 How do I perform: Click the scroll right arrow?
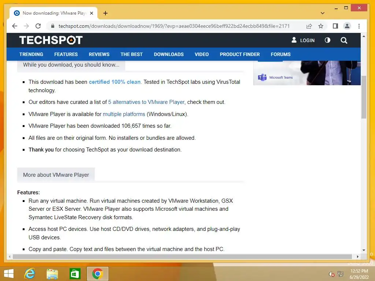(x=357, y=256)
